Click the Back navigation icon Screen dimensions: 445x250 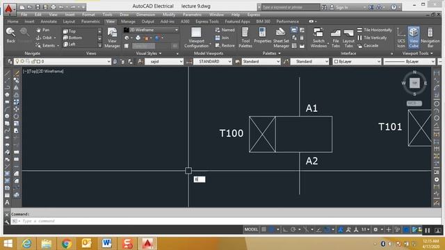pyautogui.click(x=11, y=35)
